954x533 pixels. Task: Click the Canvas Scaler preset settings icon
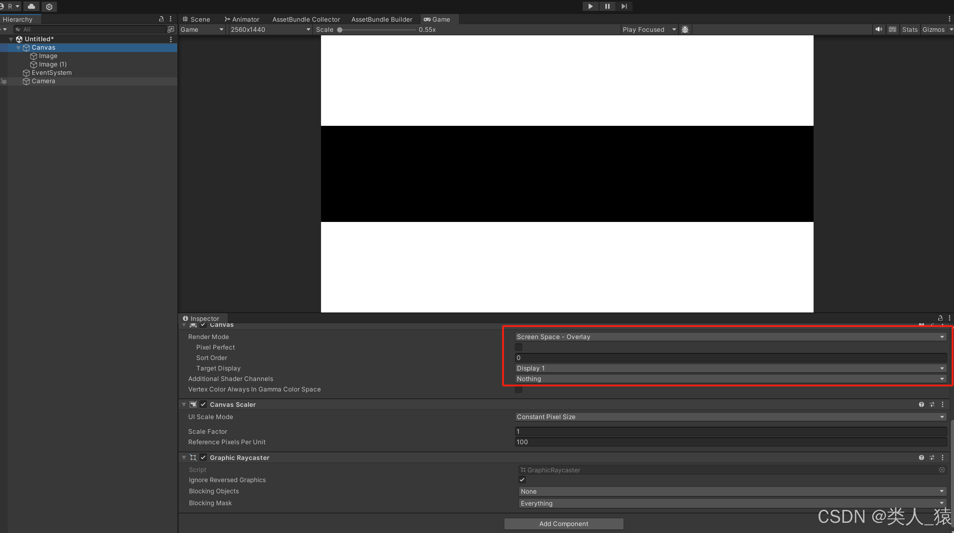click(x=932, y=404)
